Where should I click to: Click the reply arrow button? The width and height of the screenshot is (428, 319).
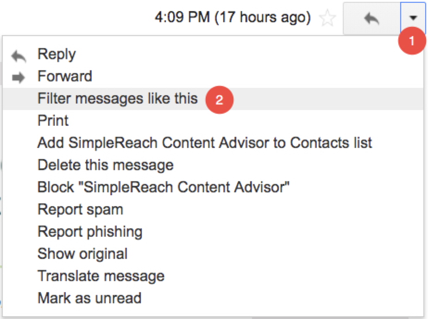(x=371, y=18)
